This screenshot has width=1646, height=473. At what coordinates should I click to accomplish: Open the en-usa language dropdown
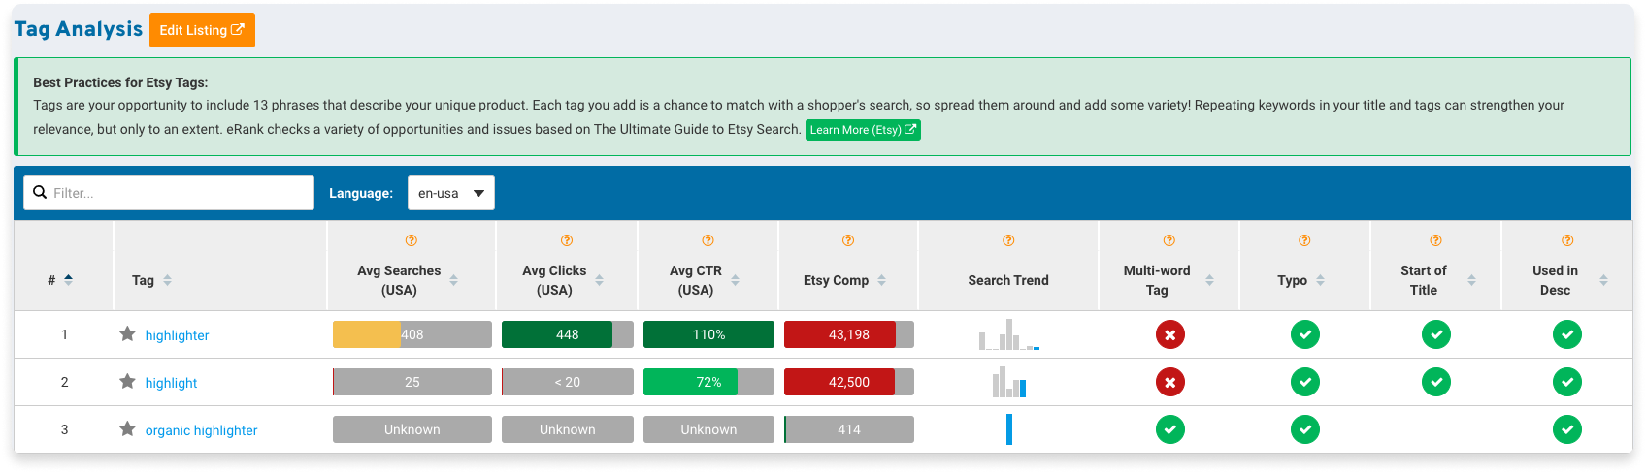[x=451, y=193]
